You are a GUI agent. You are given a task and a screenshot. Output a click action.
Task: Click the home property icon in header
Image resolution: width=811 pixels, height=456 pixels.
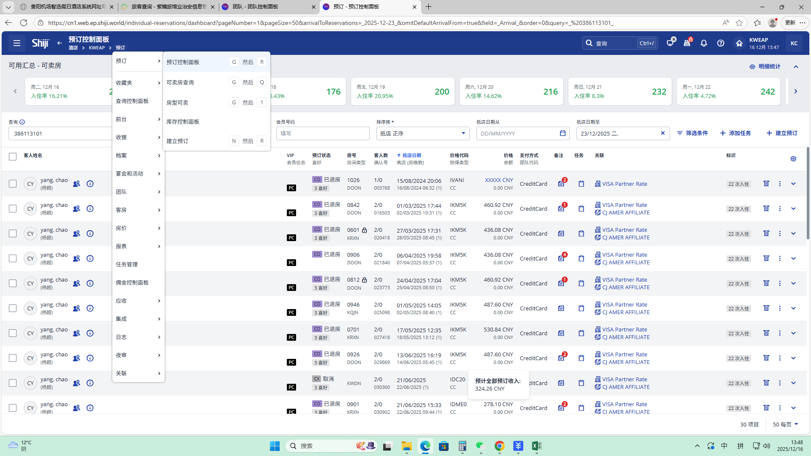coord(739,43)
